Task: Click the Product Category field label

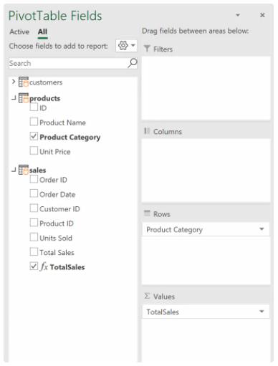Action: click(x=70, y=138)
